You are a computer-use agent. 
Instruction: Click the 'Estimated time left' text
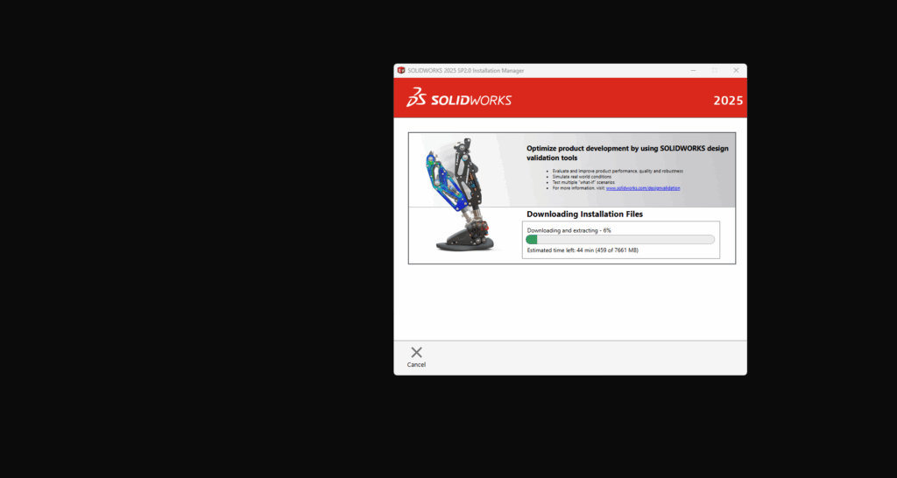coord(582,250)
